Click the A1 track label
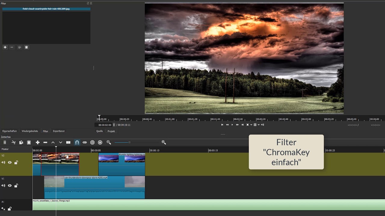The width and height of the screenshot is (385, 216). tap(3, 202)
